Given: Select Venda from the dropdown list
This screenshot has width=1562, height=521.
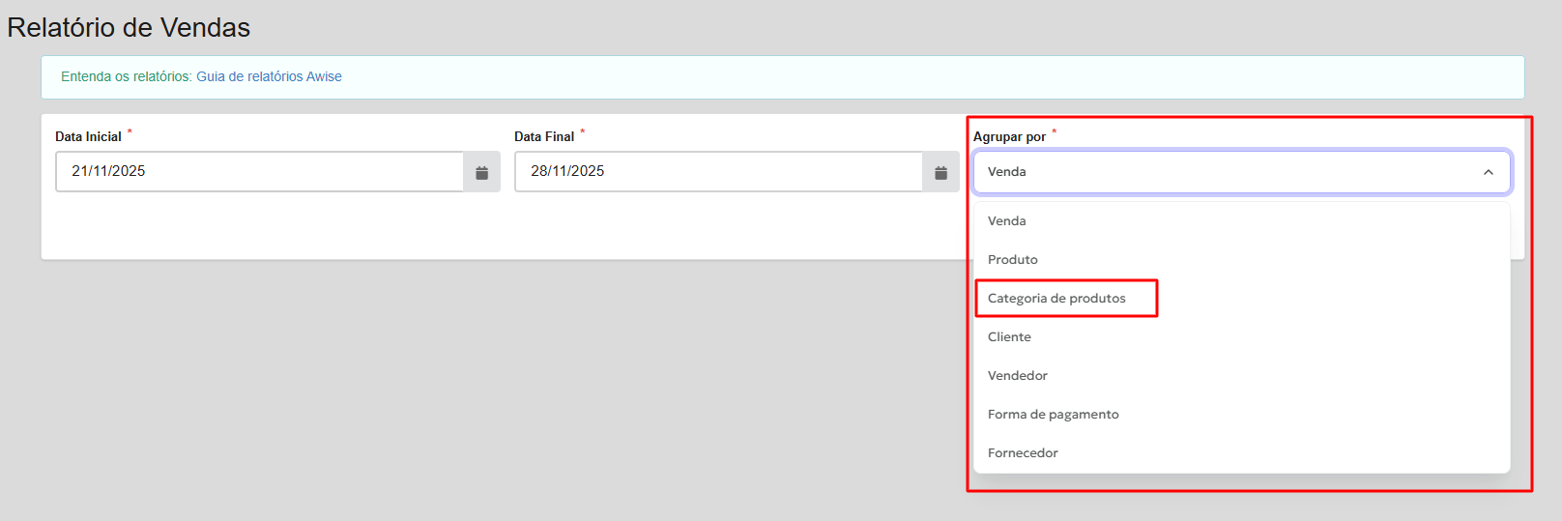Looking at the screenshot, I should (1007, 221).
